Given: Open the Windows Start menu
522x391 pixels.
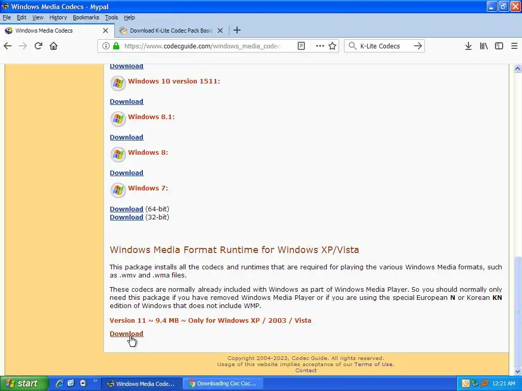Looking at the screenshot, I should (x=23, y=383).
